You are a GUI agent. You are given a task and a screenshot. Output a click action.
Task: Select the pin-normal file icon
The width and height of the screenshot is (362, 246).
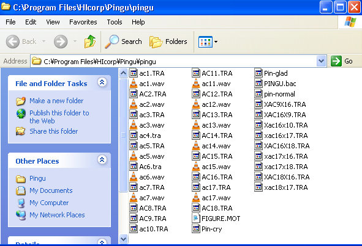click(258, 94)
